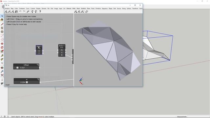Click second of the two adjacent arrow icons
The image size is (210, 118).
[36, 12]
